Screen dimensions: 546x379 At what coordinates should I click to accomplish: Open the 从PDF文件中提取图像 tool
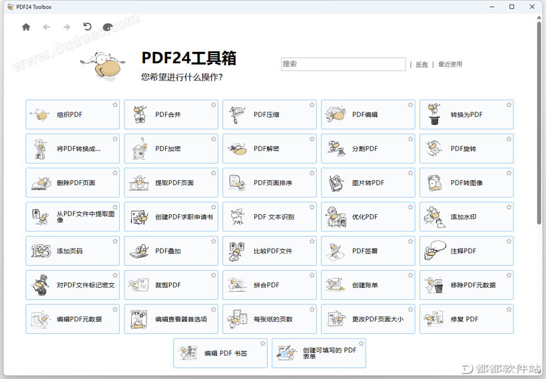pos(73,217)
